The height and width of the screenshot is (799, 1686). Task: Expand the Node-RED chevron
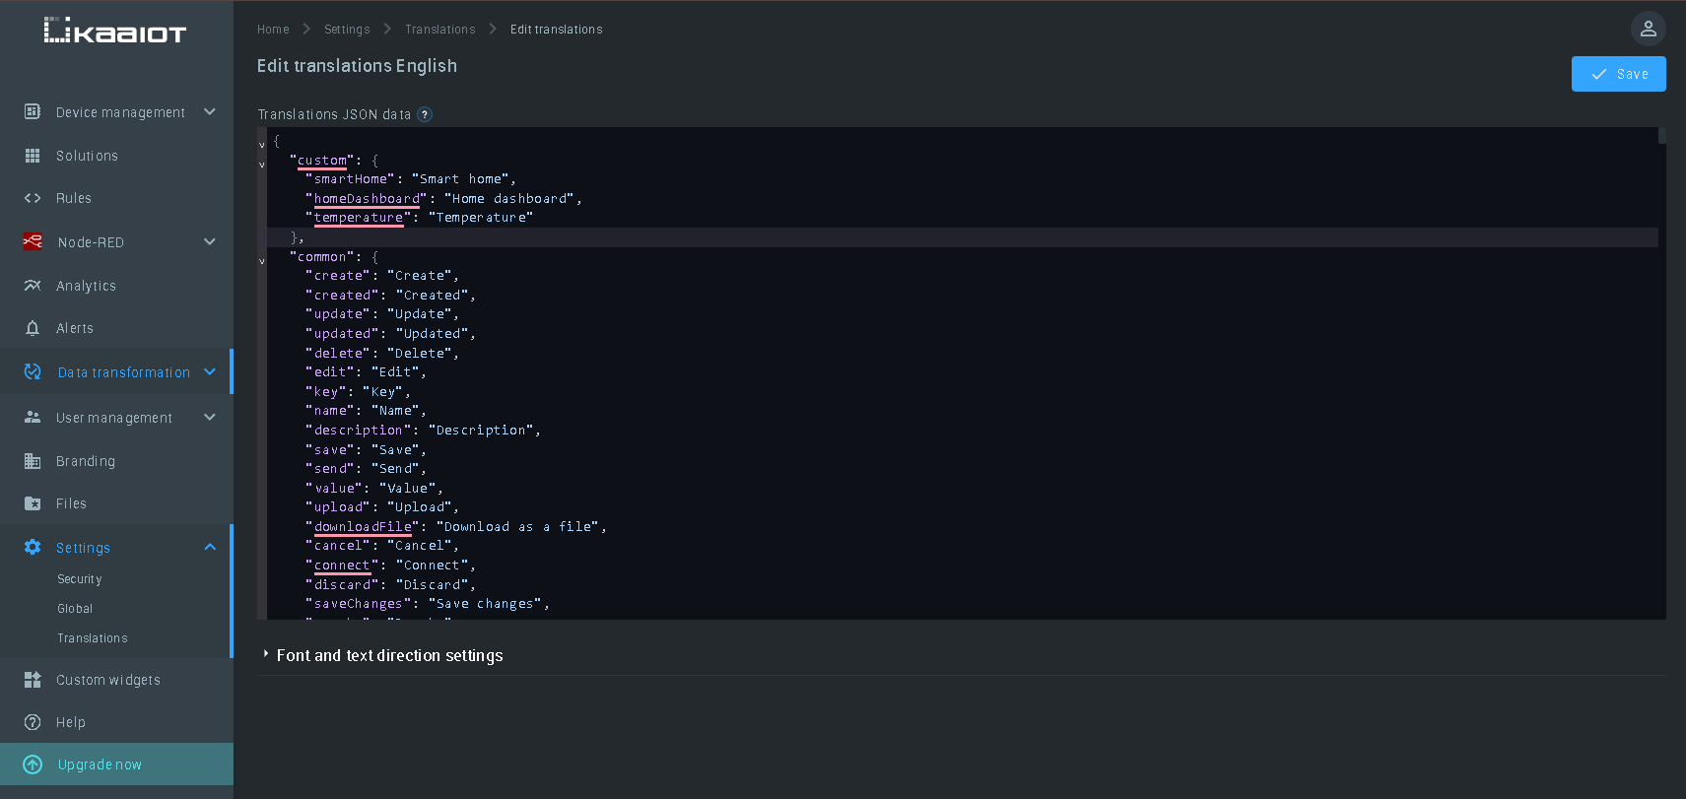point(210,241)
